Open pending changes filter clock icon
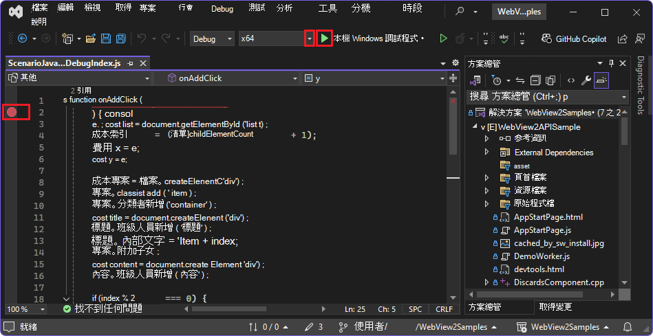653x336 pixels. pos(497,80)
